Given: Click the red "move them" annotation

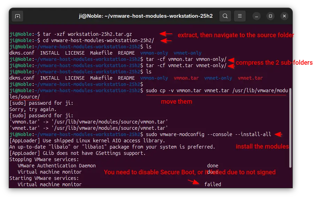Looking at the screenshot, I should (x=176, y=102).
